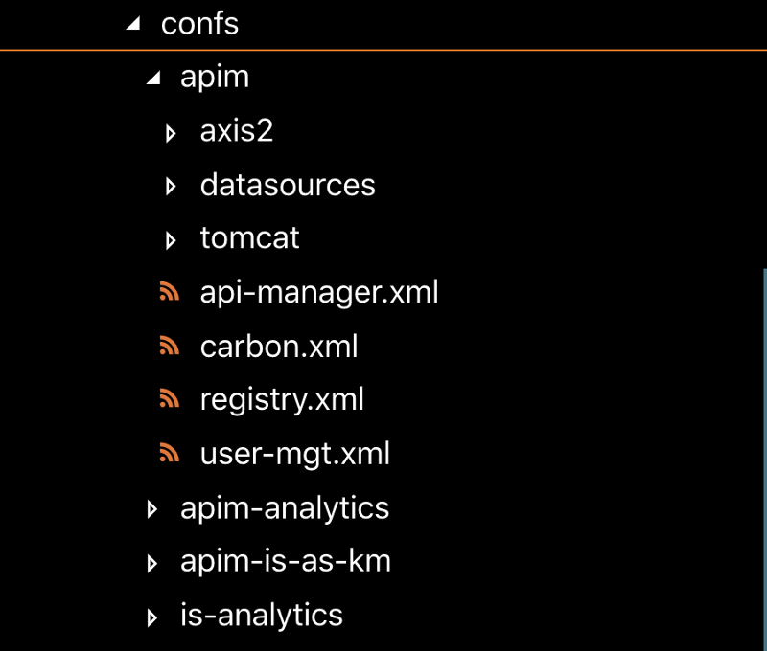Expand the apim-is-as-km folder arrow

[151, 564]
